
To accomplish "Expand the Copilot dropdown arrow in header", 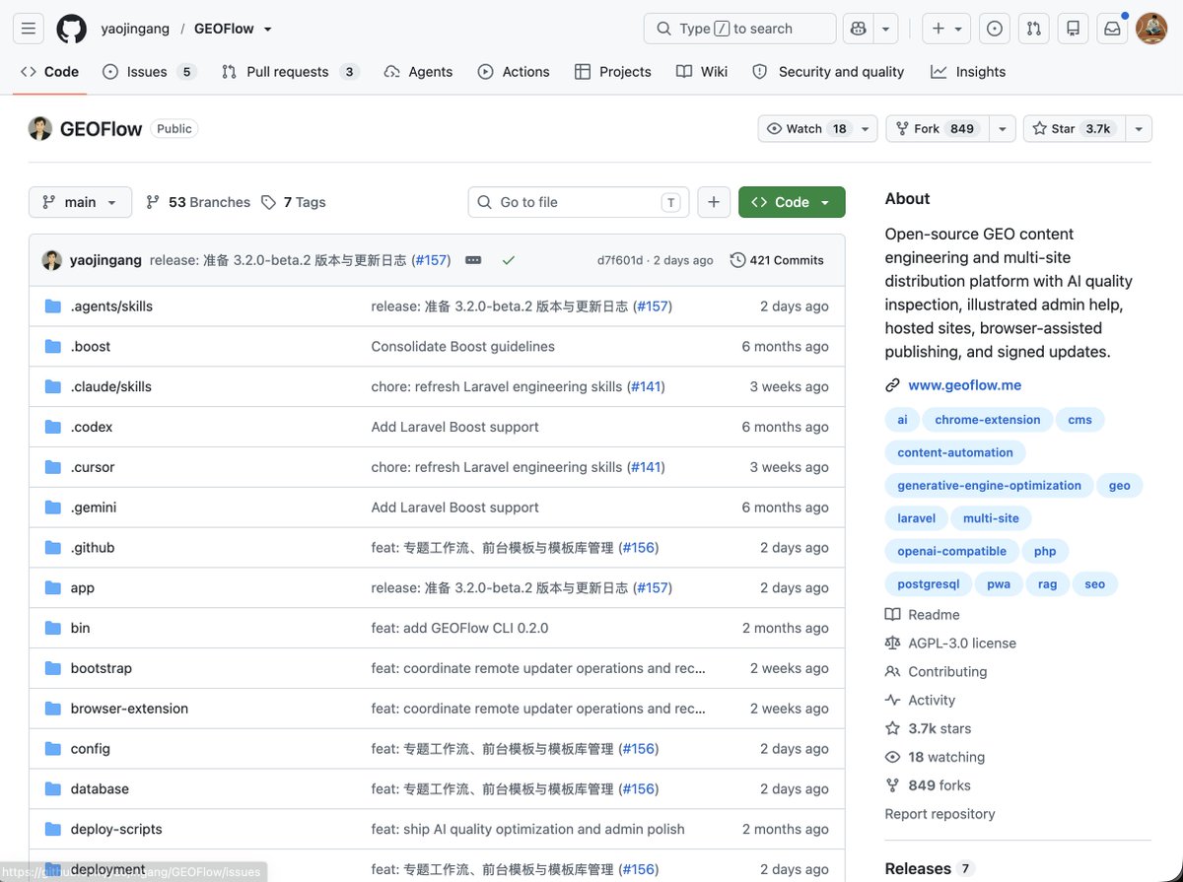I will pos(886,29).
